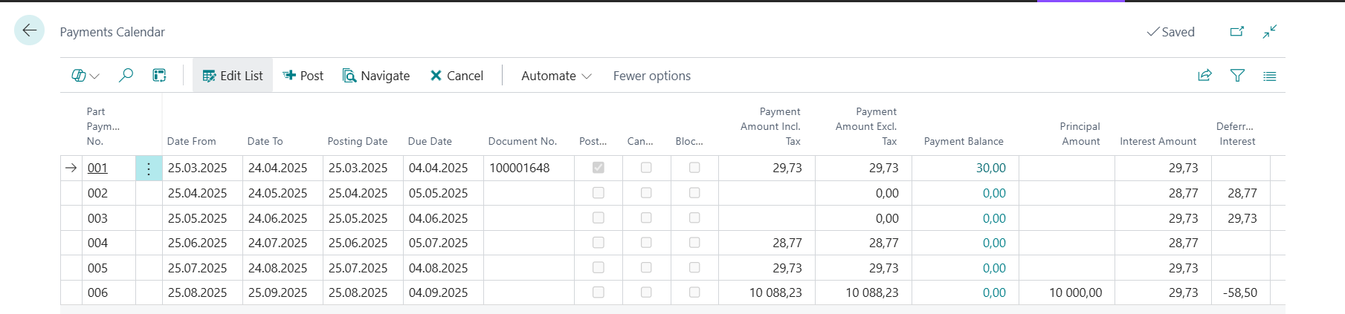This screenshot has width=1345, height=314.
Task: Open row 001 three-dot context menu
Action: click(149, 169)
